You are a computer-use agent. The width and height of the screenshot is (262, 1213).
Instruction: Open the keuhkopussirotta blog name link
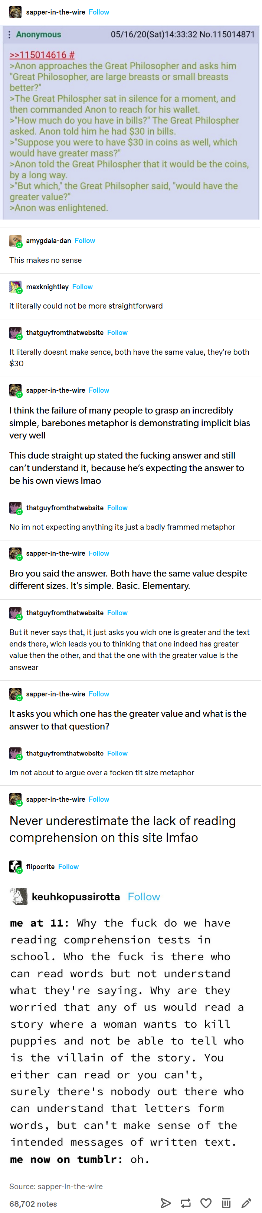pos(76,897)
